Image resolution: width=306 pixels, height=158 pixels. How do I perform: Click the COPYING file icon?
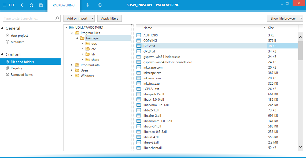tap(139, 40)
